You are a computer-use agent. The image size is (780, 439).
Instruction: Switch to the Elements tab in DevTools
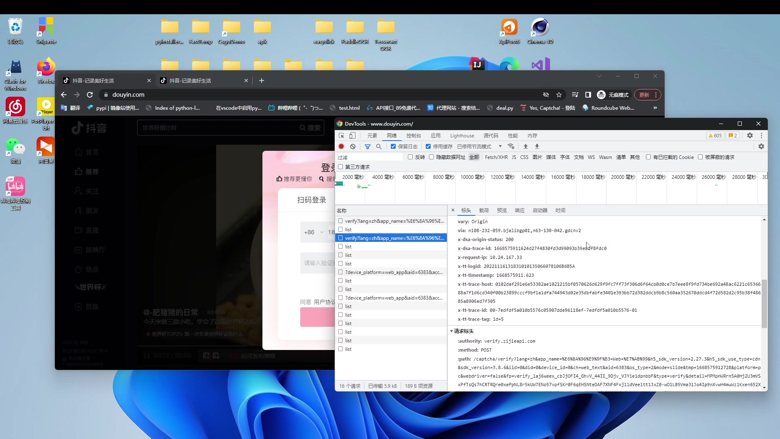click(372, 136)
